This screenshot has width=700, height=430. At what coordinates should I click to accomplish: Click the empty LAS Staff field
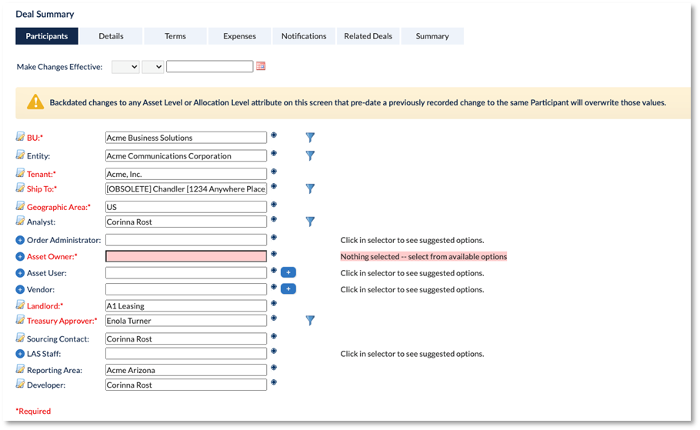click(x=186, y=354)
